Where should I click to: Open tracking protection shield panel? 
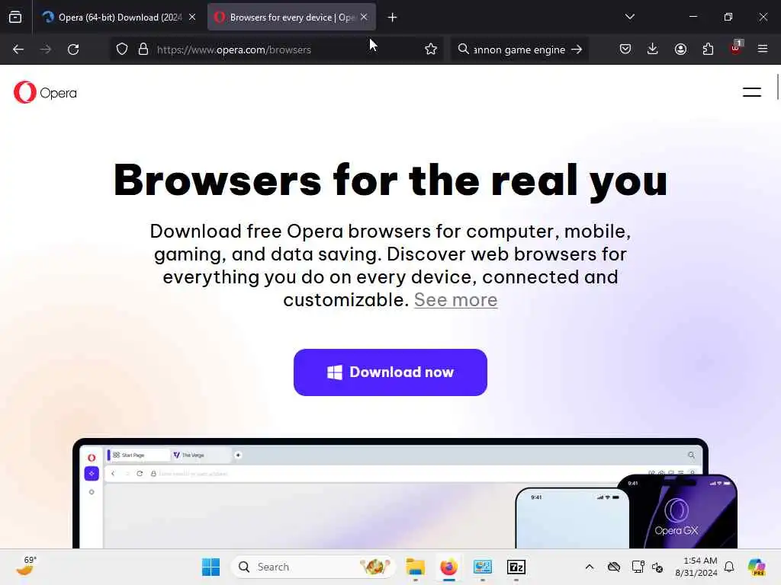(122, 50)
